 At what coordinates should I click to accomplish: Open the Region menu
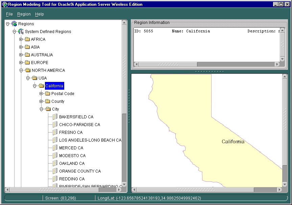[24, 14]
